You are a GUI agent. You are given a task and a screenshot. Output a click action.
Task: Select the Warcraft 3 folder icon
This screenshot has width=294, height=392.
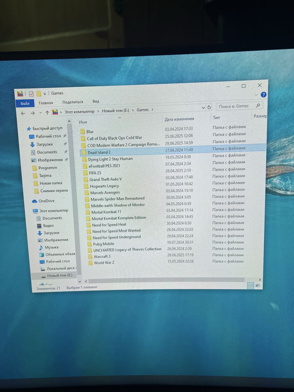pyautogui.click(x=90, y=256)
